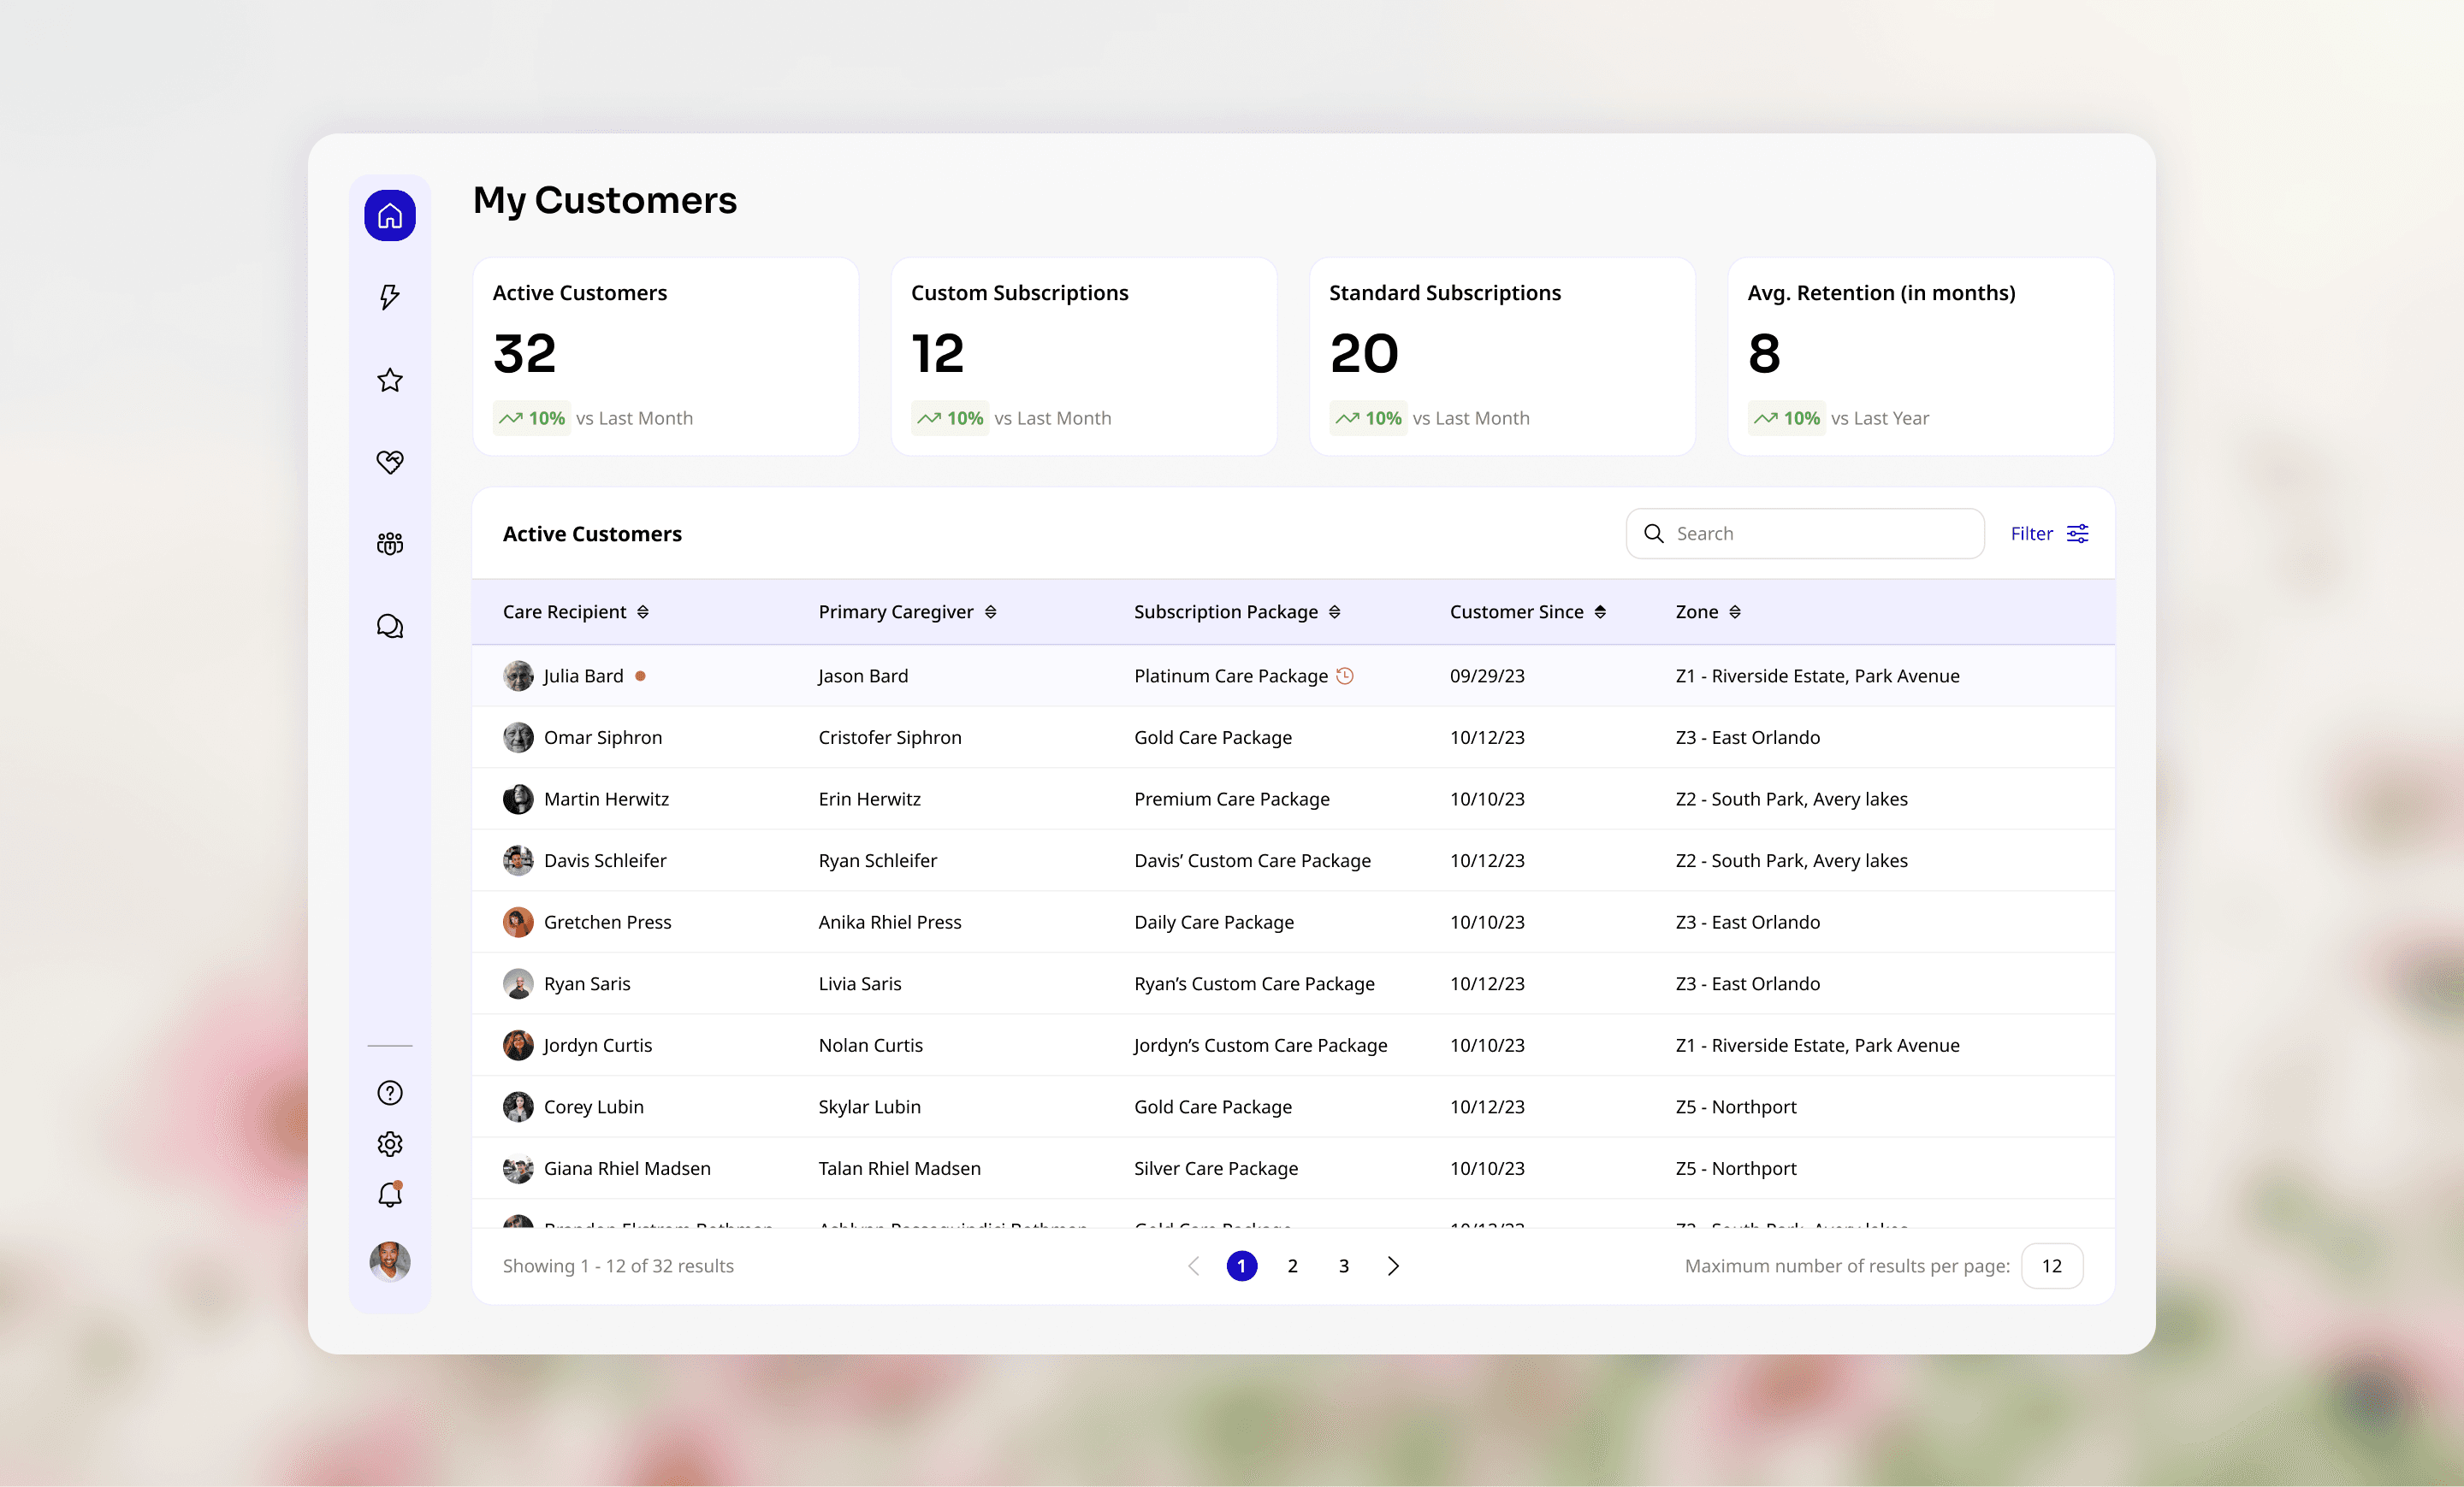Viewport: 2464px width, 1487px height.
Task: Go to results page 3
Action: pyautogui.click(x=1343, y=1266)
